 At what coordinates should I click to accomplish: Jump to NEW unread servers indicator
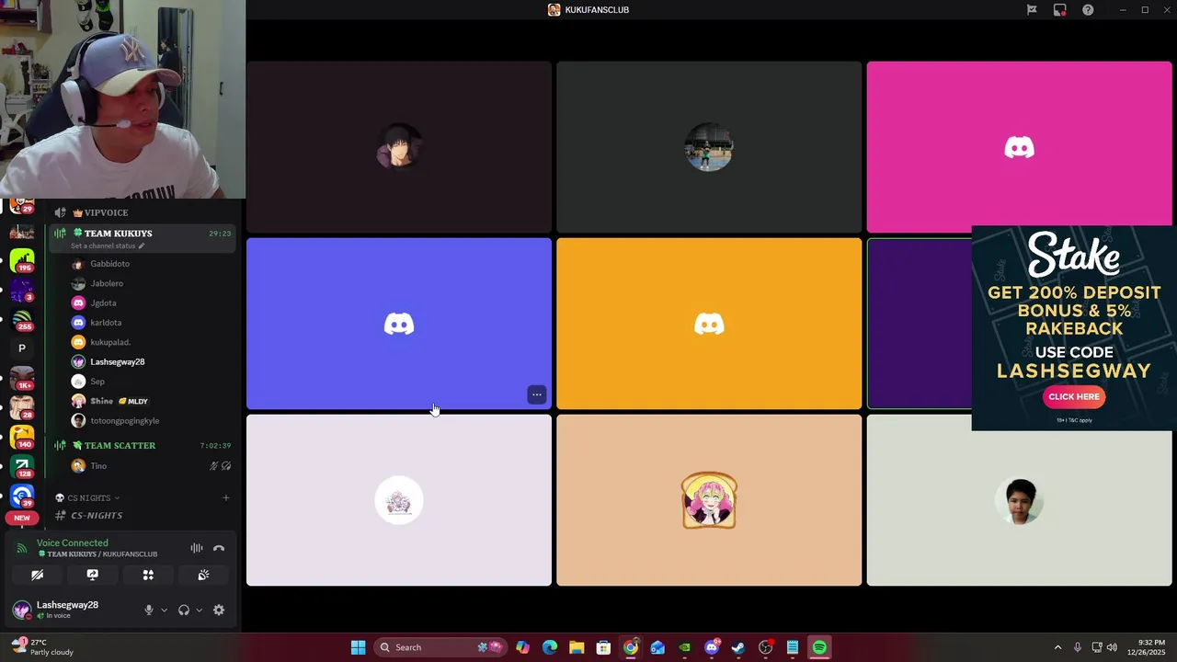[22, 518]
